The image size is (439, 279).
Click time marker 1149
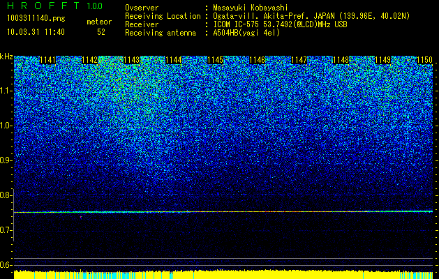coord(382,60)
